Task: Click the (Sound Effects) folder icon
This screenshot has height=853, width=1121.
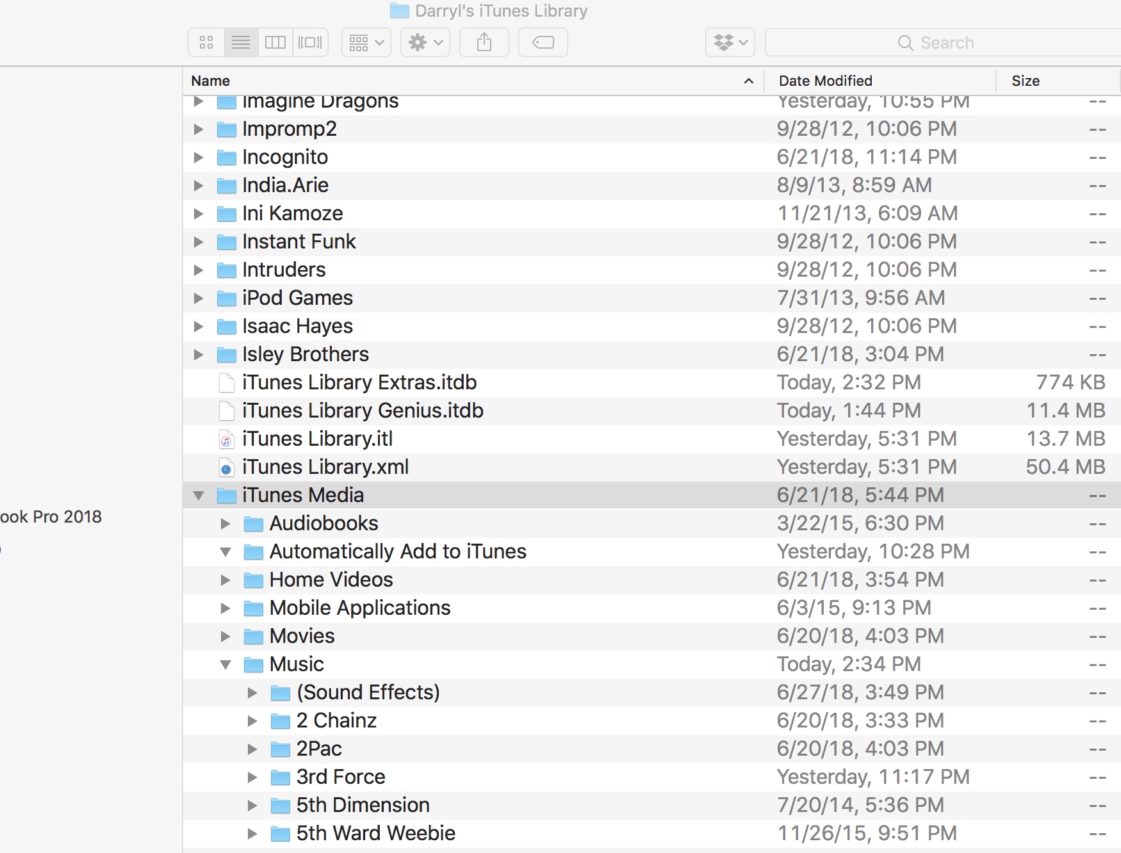Action: click(x=281, y=693)
